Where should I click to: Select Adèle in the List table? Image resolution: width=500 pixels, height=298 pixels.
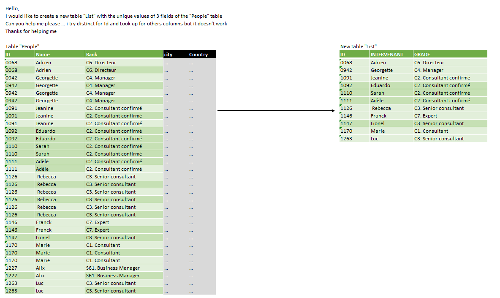(391, 101)
